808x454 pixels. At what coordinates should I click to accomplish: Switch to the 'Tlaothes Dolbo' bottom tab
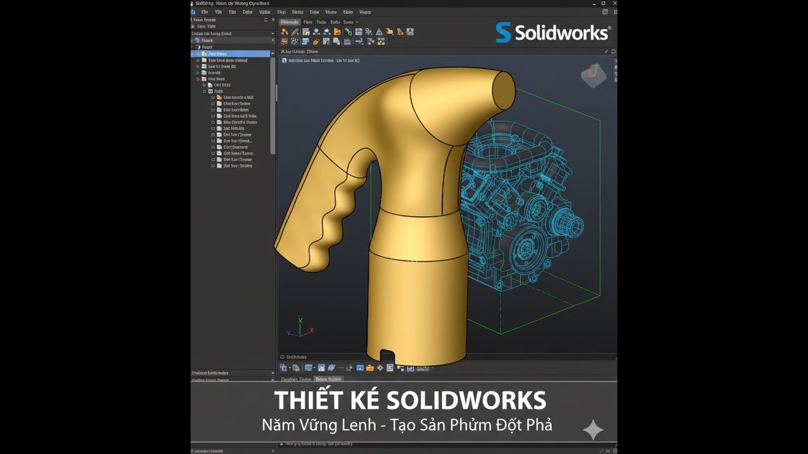(296, 379)
